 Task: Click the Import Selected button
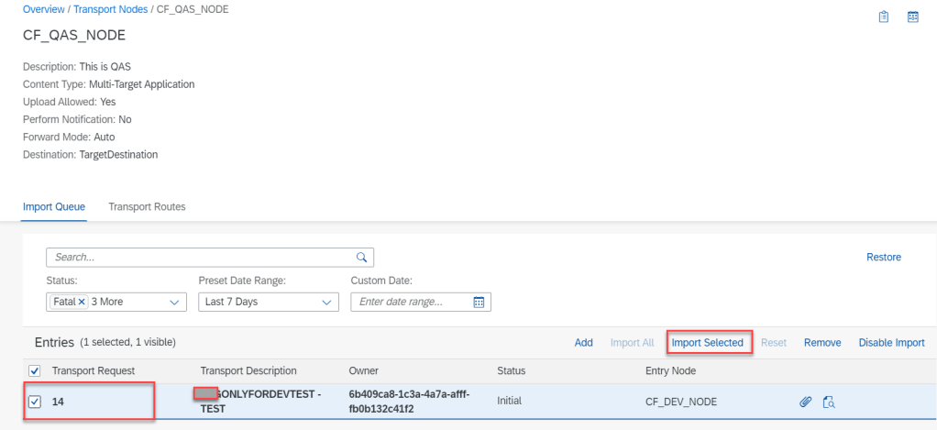tap(707, 343)
